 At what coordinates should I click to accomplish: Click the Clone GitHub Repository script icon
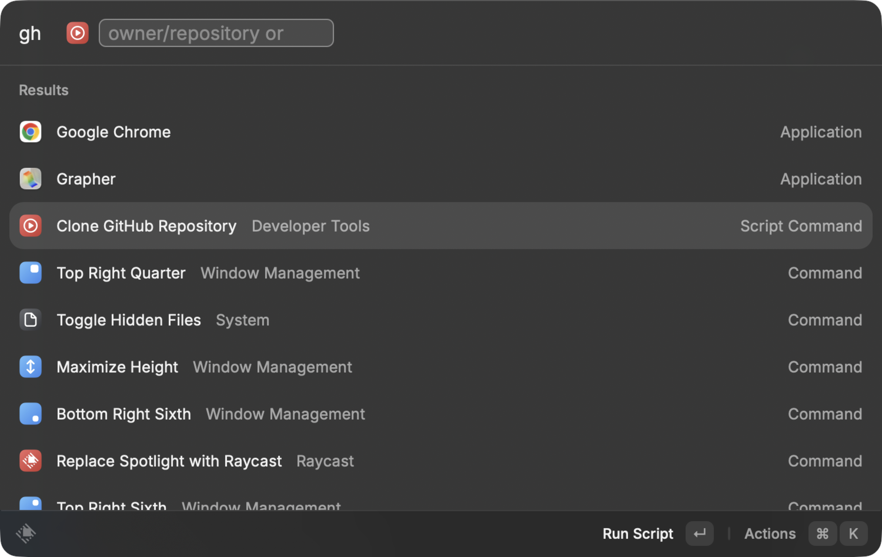[x=30, y=226]
